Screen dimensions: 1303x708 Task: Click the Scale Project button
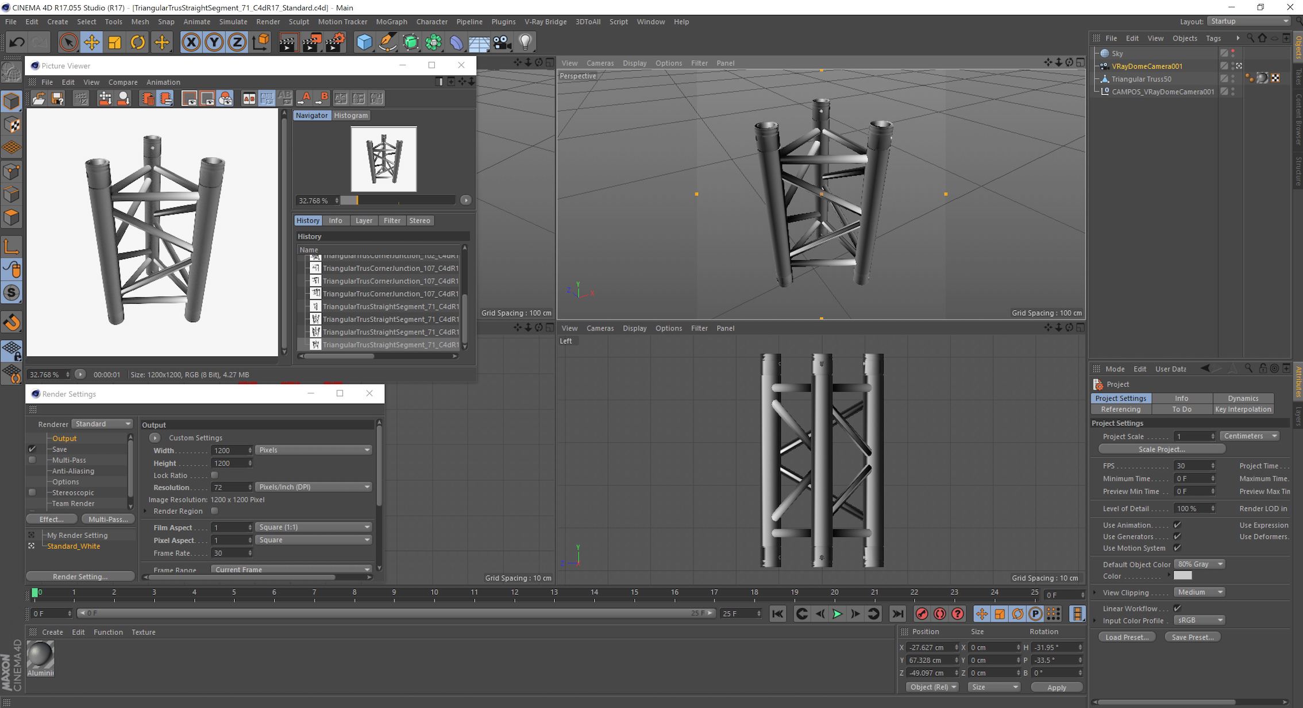(1161, 449)
